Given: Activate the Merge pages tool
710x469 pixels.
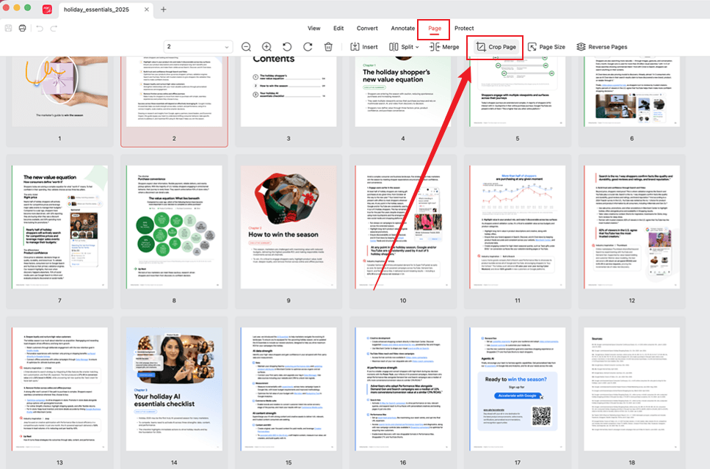Looking at the screenshot, I should click(x=444, y=46).
